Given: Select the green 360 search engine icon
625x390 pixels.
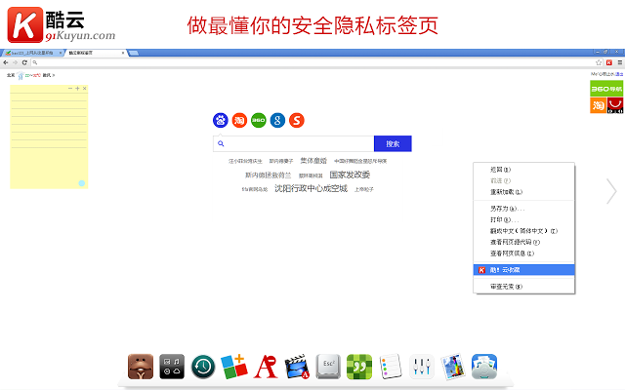Looking at the screenshot, I should (259, 120).
